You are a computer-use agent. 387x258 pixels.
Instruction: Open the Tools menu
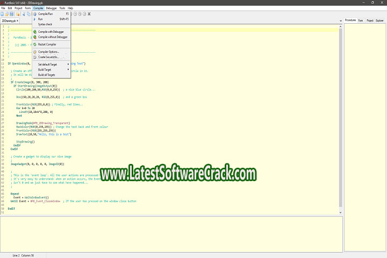point(62,8)
